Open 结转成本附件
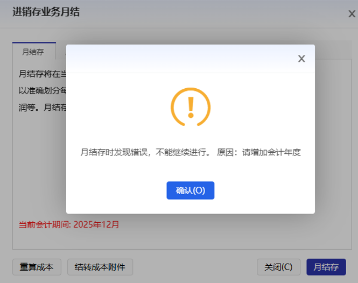The height and width of the screenshot is (283, 358). (x=100, y=267)
